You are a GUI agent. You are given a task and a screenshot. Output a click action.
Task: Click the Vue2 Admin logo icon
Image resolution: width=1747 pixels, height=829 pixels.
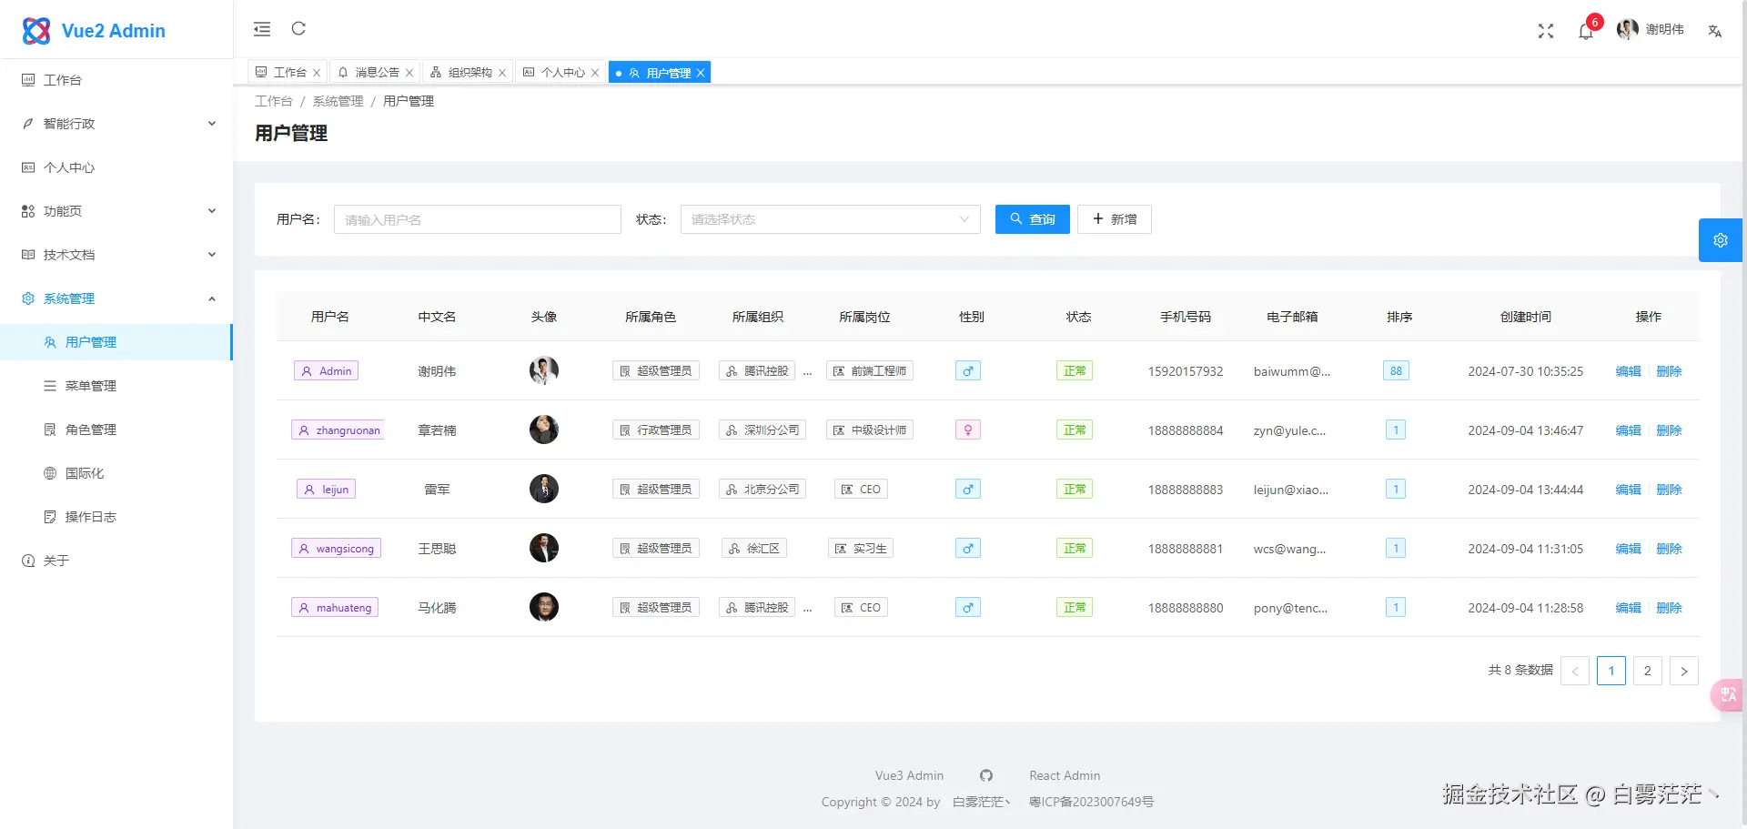[36, 31]
